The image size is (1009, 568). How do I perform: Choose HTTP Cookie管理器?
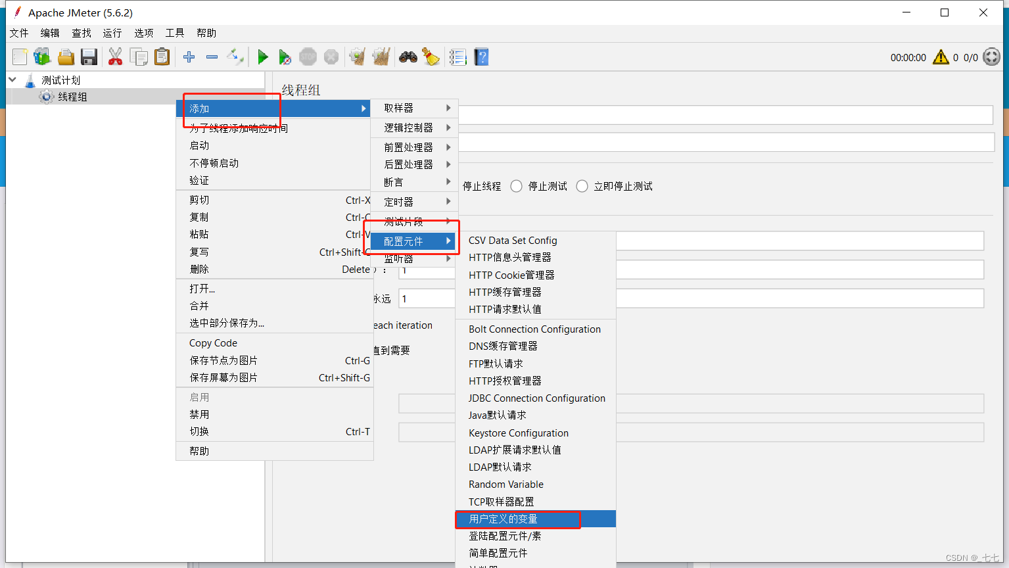tap(536, 275)
